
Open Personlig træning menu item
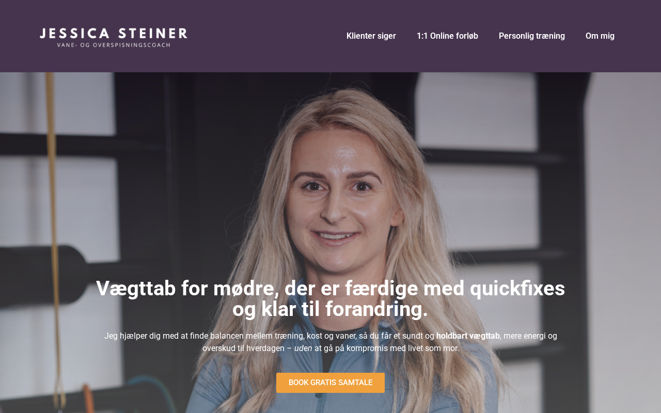[532, 36]
